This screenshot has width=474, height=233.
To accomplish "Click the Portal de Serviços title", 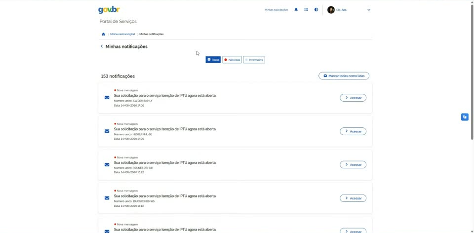I will (118, 21).
